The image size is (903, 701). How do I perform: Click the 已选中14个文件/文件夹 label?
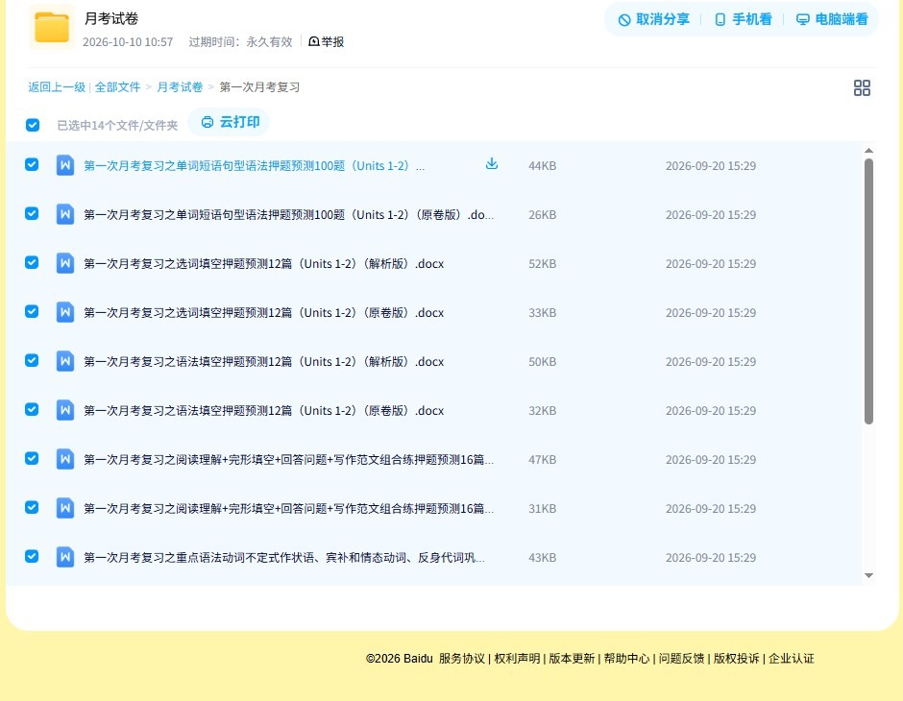(117, 126)
